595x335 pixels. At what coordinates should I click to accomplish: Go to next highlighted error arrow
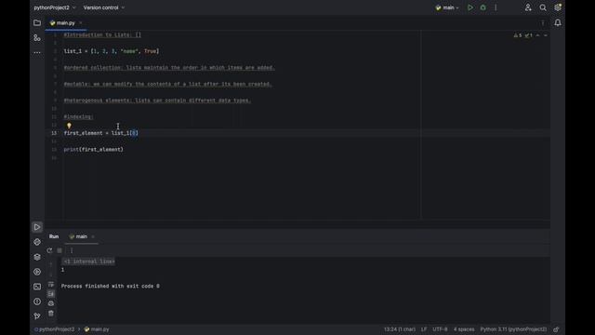(546, 35)
